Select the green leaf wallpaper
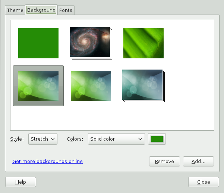The height and width of the screenshot is (193, 224). (x=143, y=43)
